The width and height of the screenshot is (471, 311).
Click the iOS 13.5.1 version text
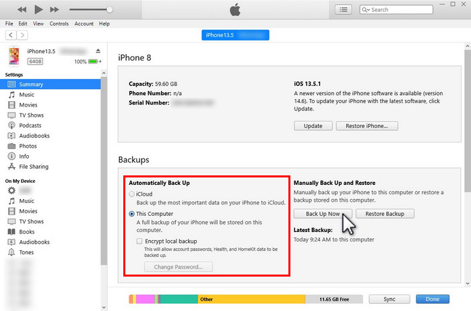click(x=307, y=84)
